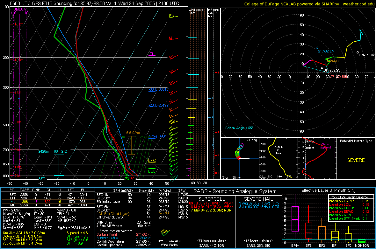Click the 217/32 LM hodograph marker circle
Screen dimensions: 376x249
click(317, 48)
